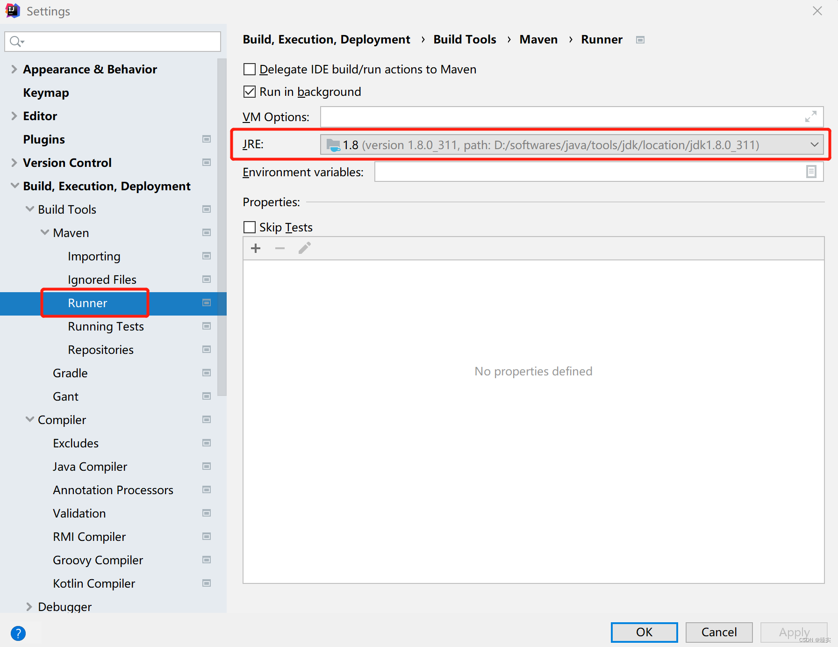Click the add property plus icon
This screenshot has width=838, height=647.
click(x=256, y=248)
